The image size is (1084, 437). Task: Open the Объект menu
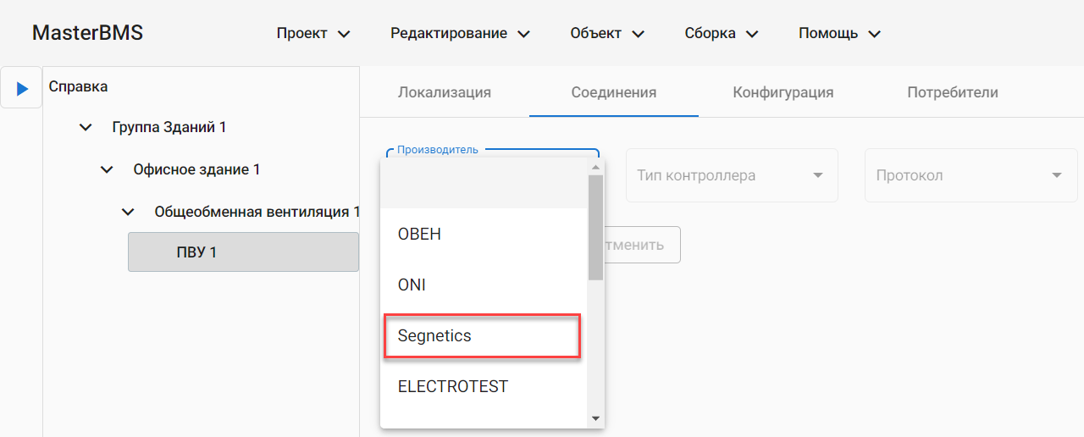point(607,34)
